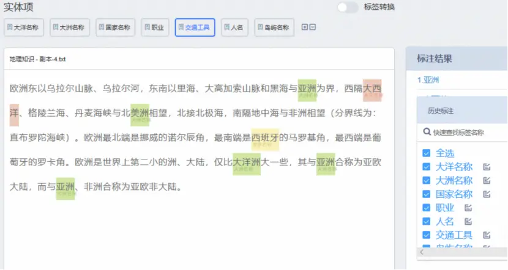Click the tag icon inside 国家名称 button
This screenshot has height=270, width=508.
click(x=102, y=27)
